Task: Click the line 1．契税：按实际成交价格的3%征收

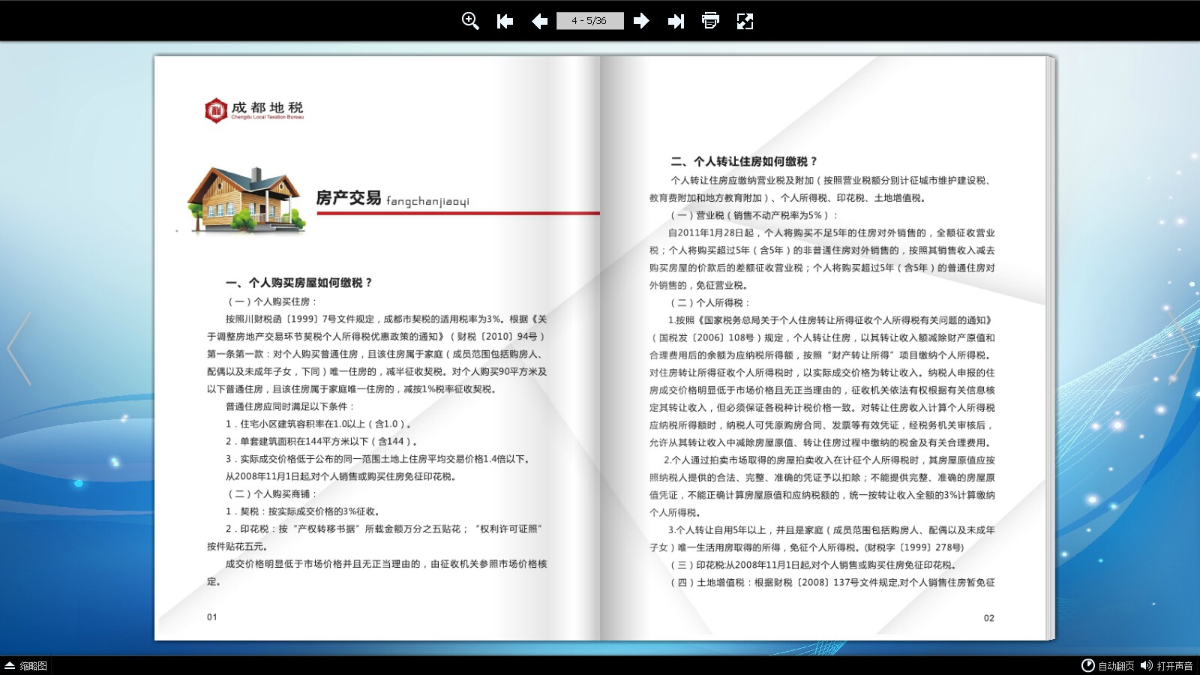Action: pyautogui.click(x=303, y=511)
